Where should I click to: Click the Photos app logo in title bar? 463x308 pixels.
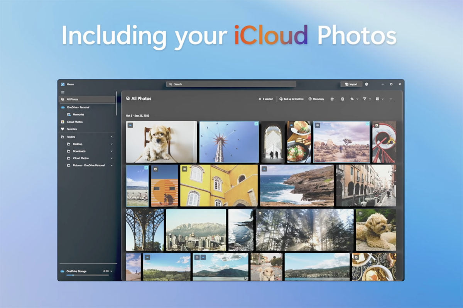point(63,84)
